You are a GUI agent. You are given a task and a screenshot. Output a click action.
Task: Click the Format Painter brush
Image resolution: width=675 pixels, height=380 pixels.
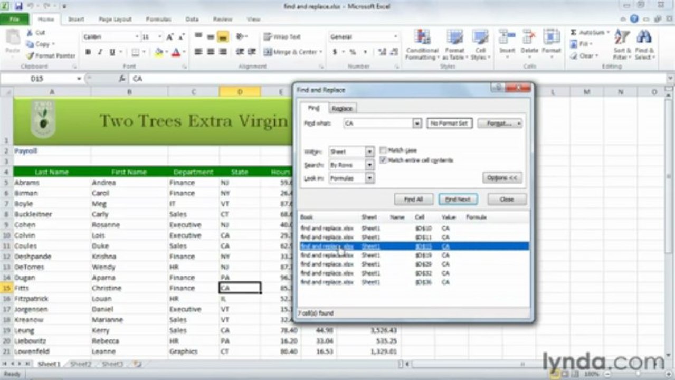(x=30, y=55)
